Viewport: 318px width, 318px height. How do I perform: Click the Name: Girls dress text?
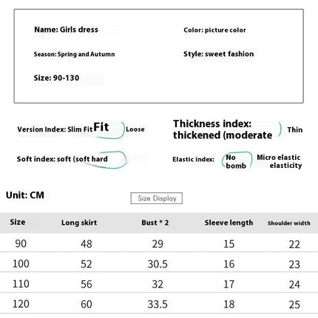66,30
